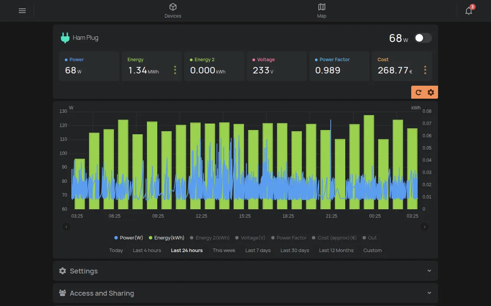
Task: Click the Settings gear icon
Action: coord(63,271)
